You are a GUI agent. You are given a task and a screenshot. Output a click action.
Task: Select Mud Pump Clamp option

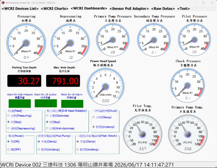click(x=39, y=141)
